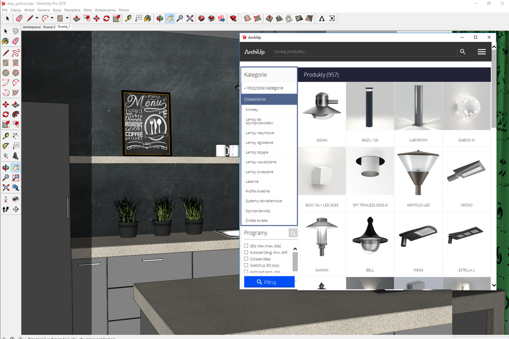
Task: Select the Push/Pull tool
Action: 16,104
